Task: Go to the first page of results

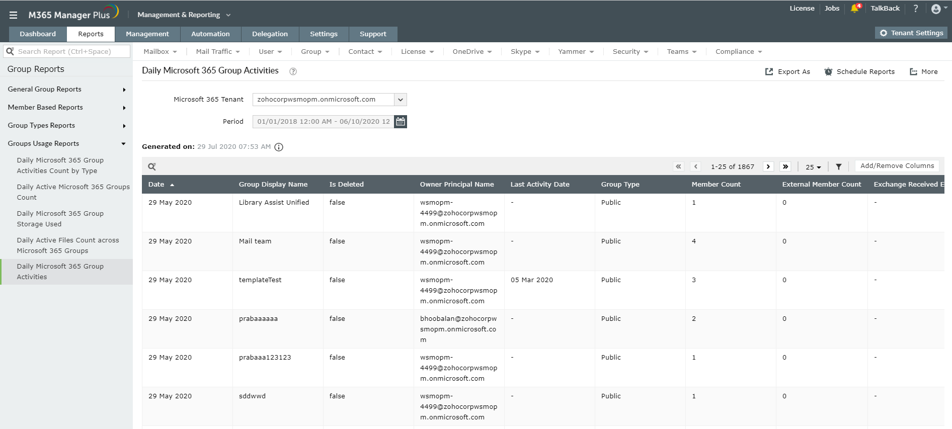Action: click(679, 166)
